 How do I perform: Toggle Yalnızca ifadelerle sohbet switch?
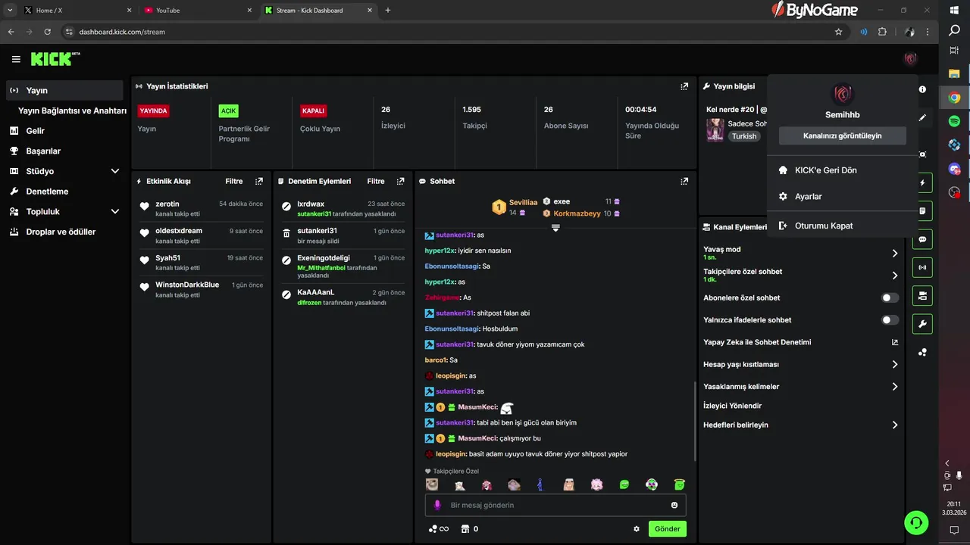(890, 320)
